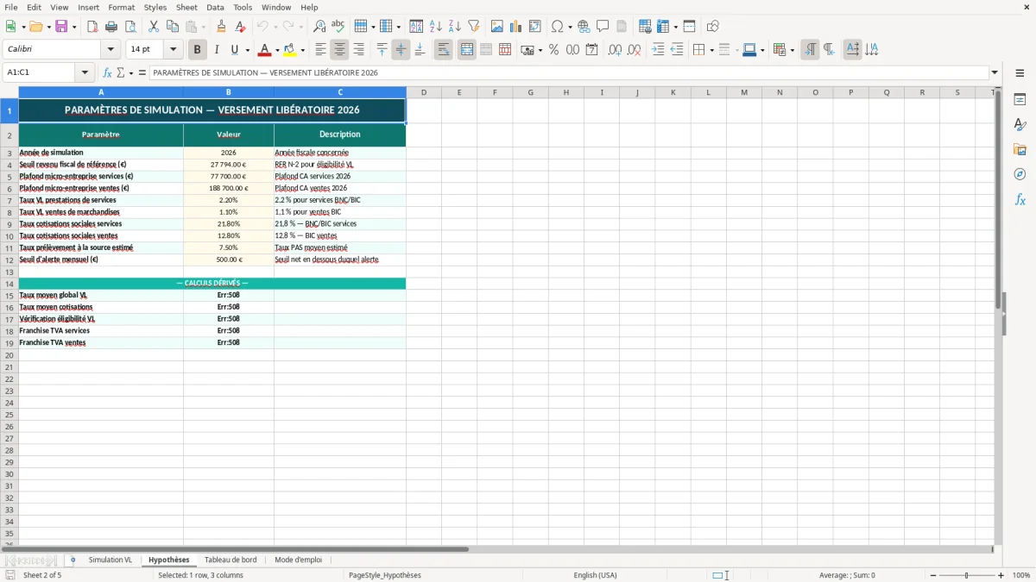Select column D header
This screenshot has height=582, width=1036.
pos(424,92)
